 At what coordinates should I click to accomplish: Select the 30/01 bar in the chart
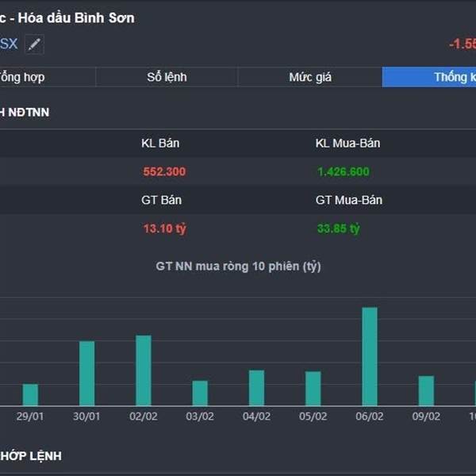tap(86, 374)
